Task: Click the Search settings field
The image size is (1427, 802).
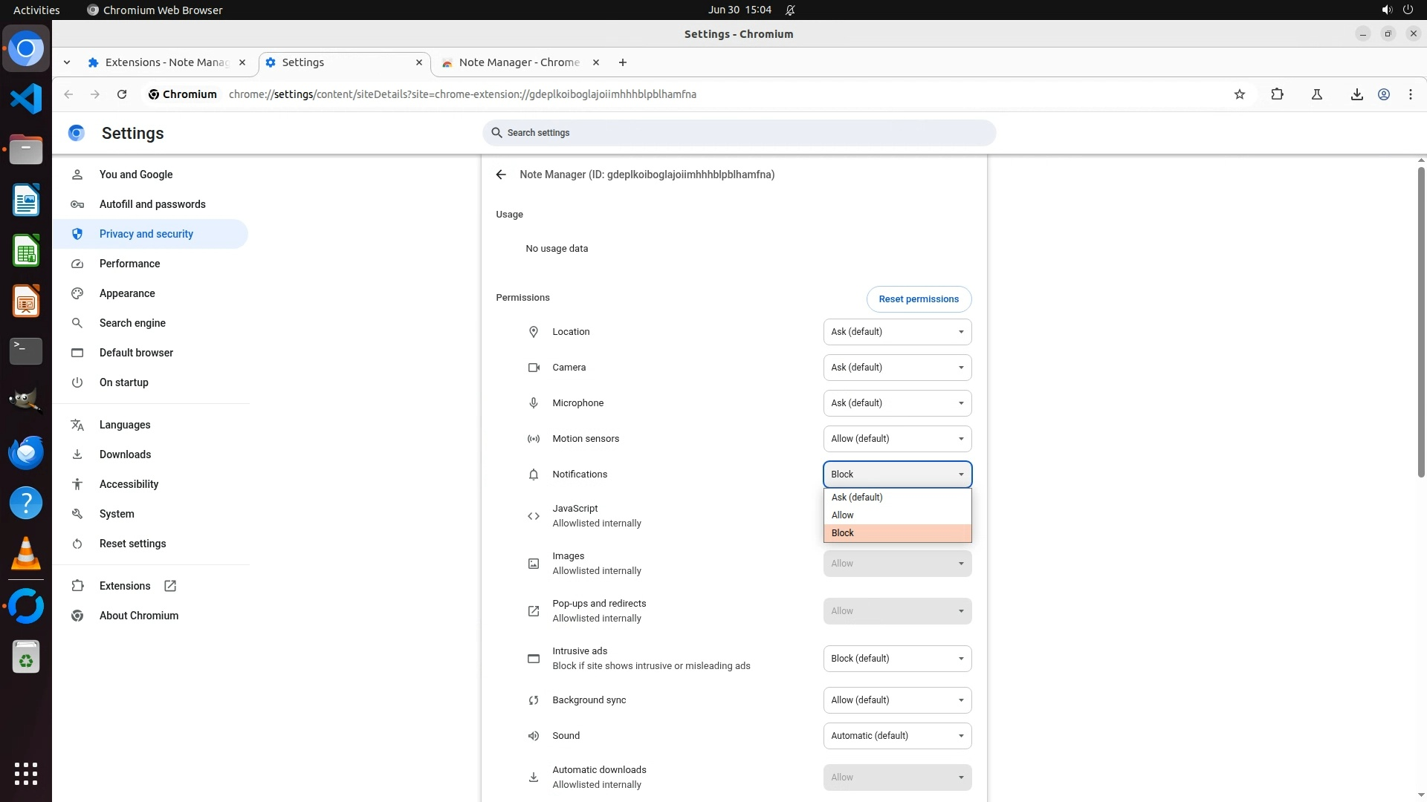Action: (738, 133)
